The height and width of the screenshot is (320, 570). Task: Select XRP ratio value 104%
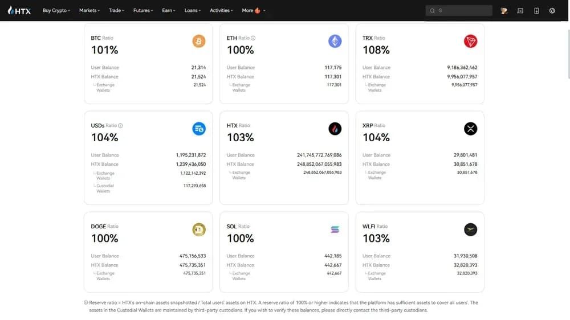(376, 138)
